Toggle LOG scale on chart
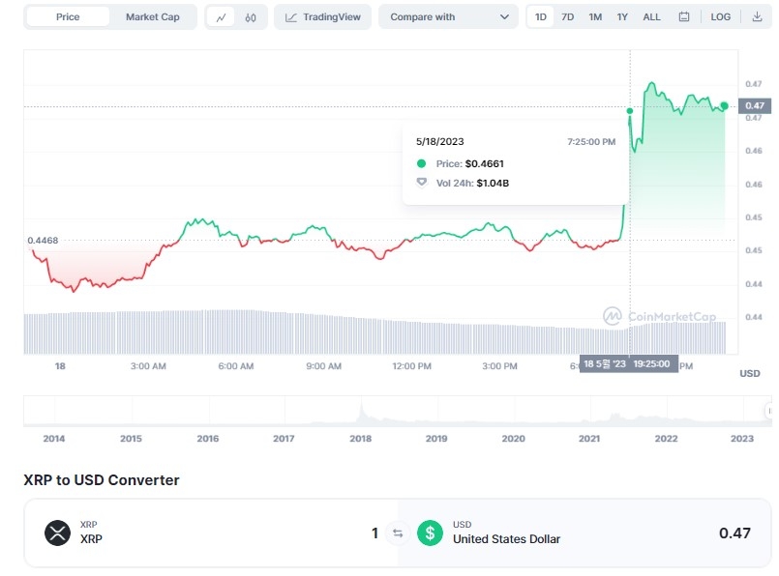Viewport: 779px width, 576px height. click(x=720, y=16)
